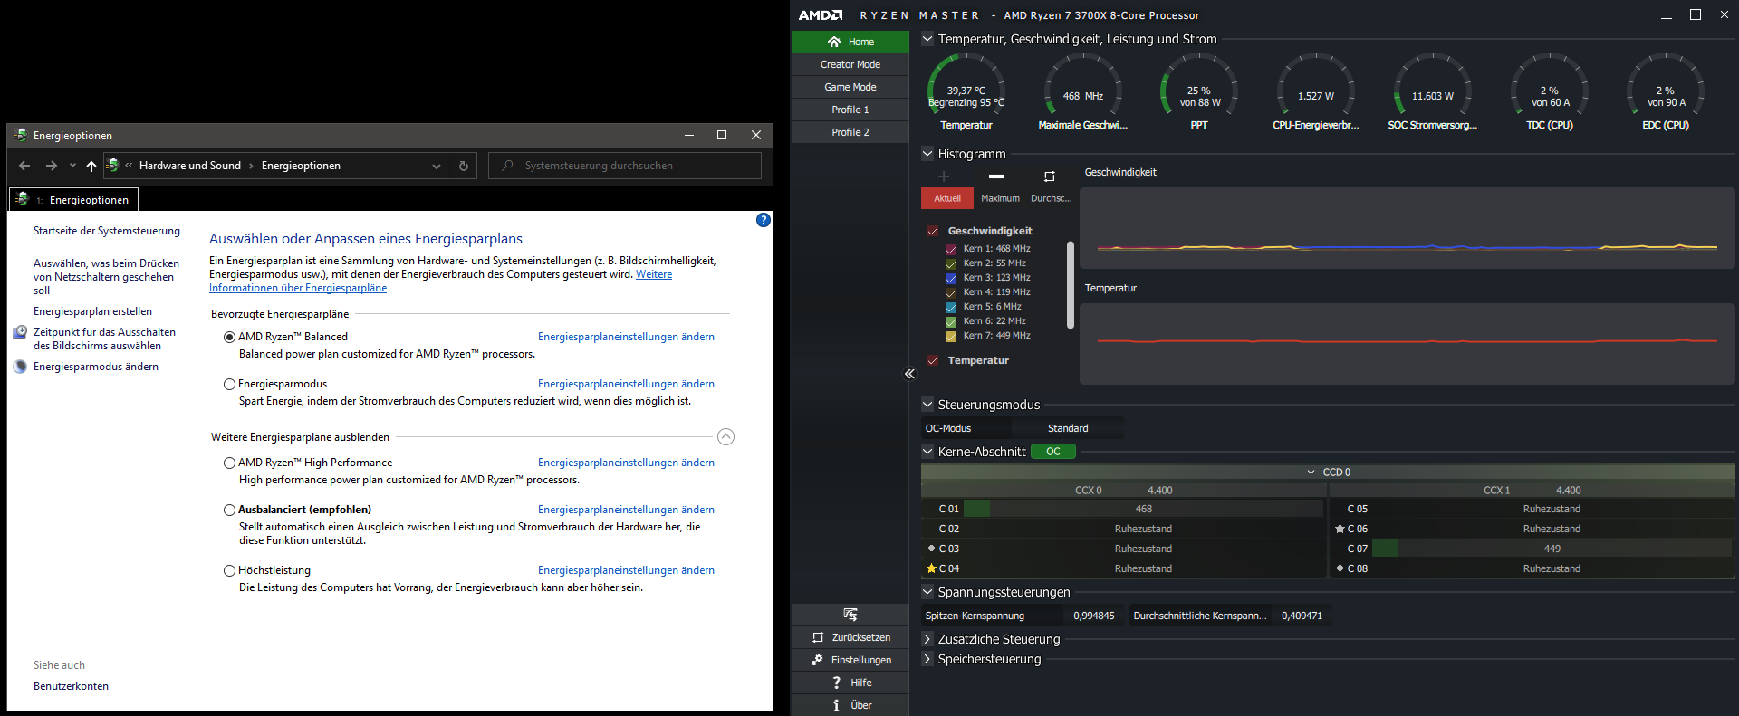The image size is (1739, 716).
Task: Click the Zurücksetzen reset icon in sidebar
Action: [818, 637]
